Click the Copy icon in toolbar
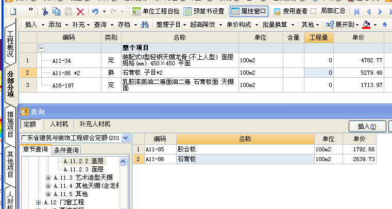This screenshot has width=392, height=209. (x=57, y=11)
